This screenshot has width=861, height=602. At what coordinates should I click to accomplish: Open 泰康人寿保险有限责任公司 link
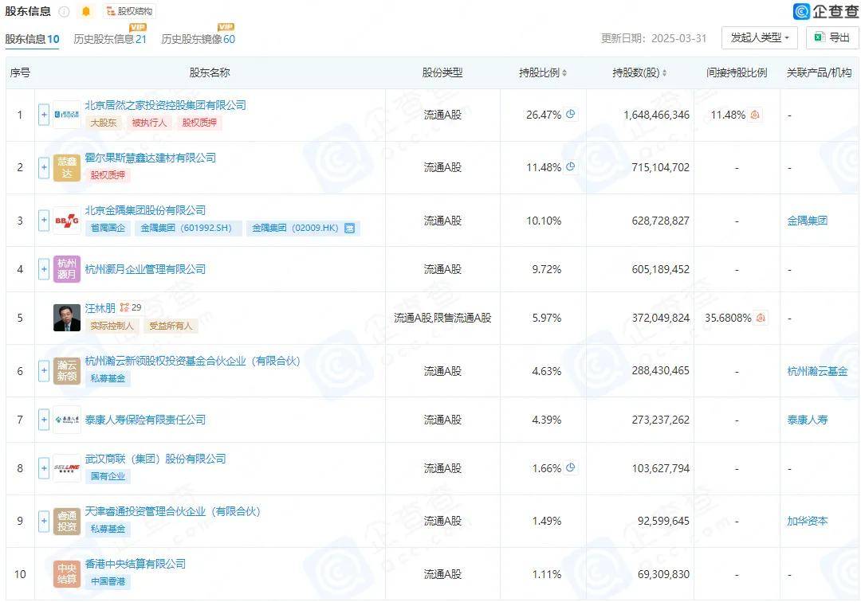146,420
